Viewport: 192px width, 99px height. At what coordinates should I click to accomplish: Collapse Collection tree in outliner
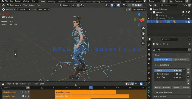tap(151, 12)
